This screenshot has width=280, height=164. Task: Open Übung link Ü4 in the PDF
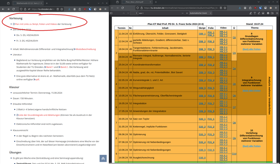pyautogui.click(x=234, y=68)
